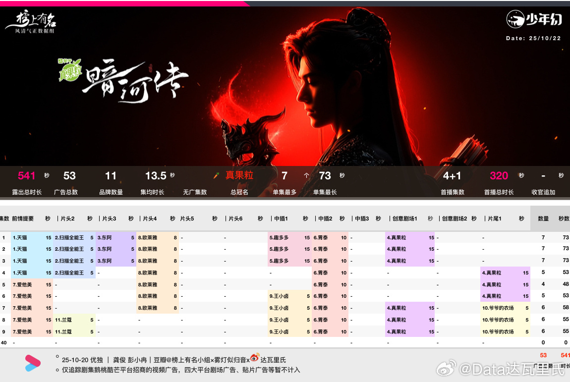
Task: Click the 单集最多 label
Action: click(x=285, y=192)
